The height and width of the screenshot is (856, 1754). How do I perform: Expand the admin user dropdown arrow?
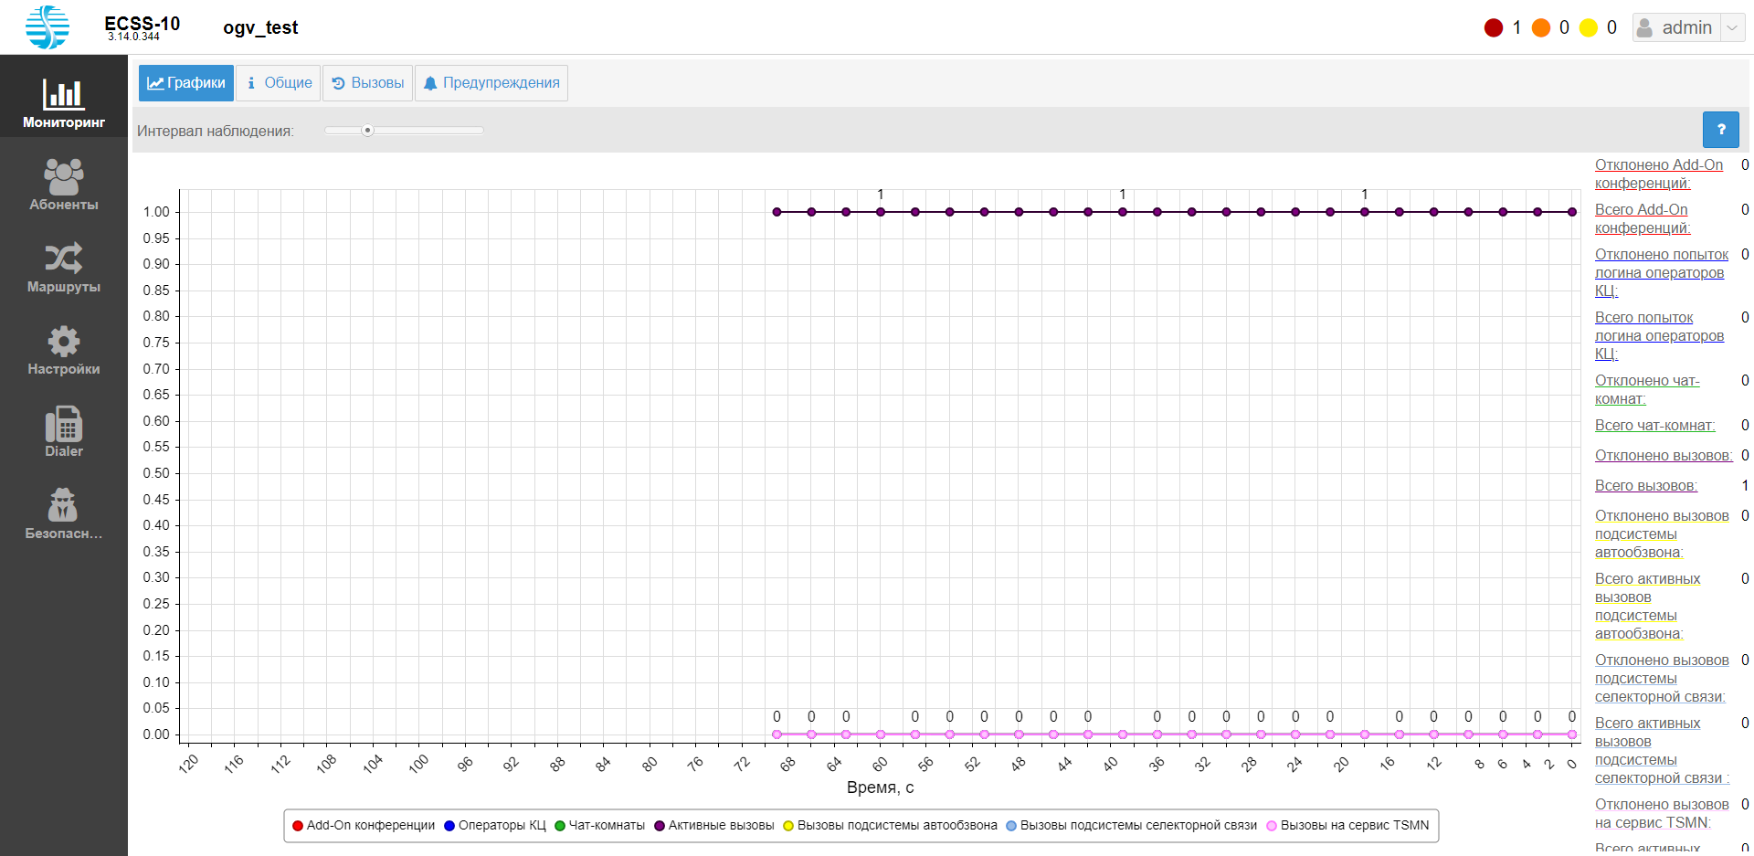tap(1732, 28)
